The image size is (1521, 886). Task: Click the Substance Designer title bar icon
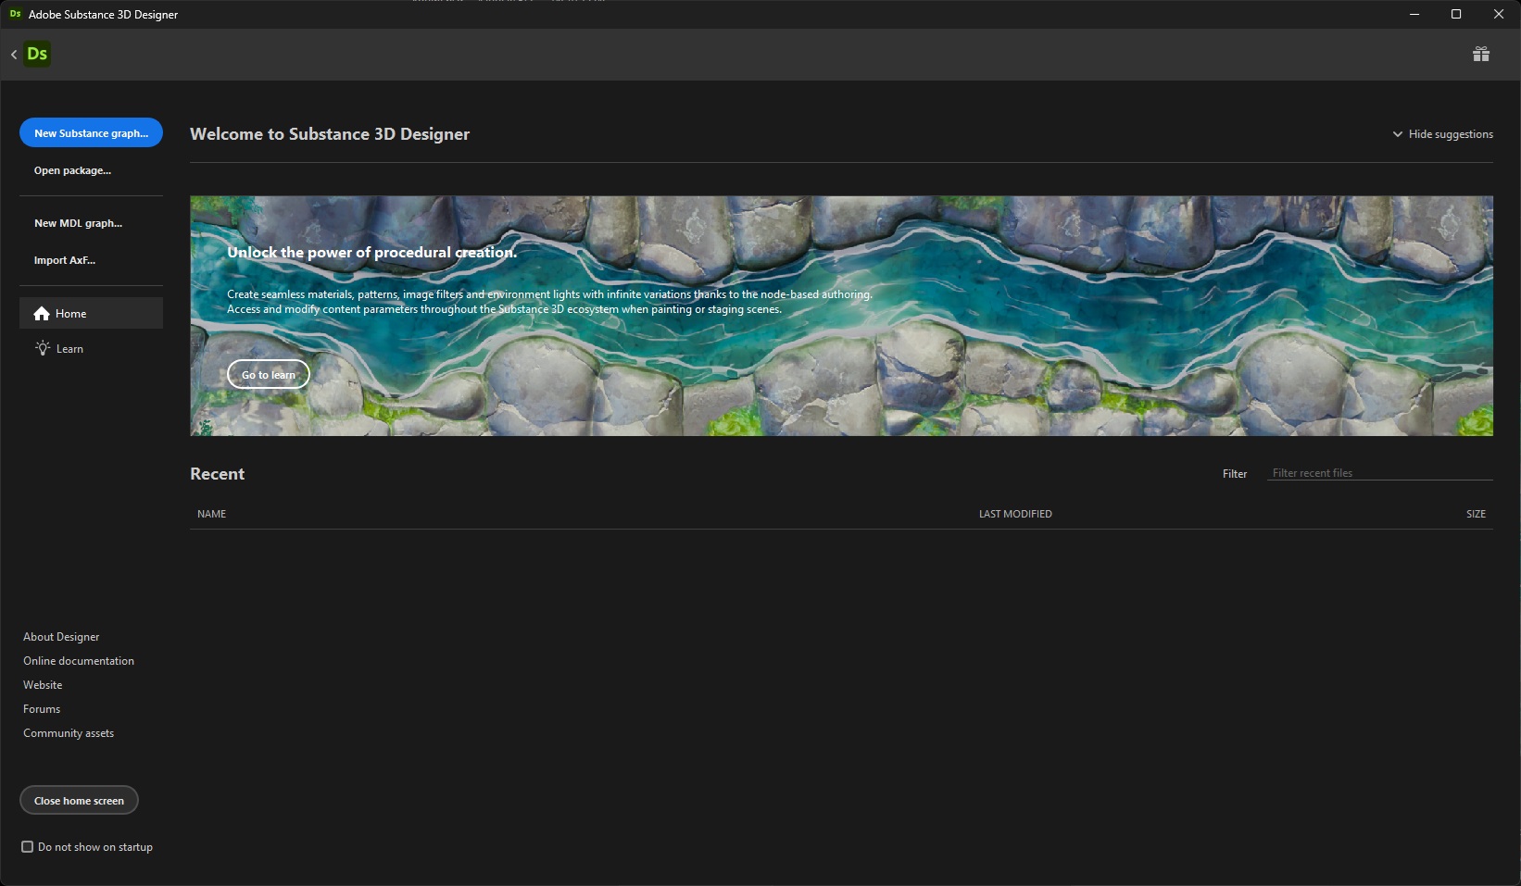pos(15,14)
